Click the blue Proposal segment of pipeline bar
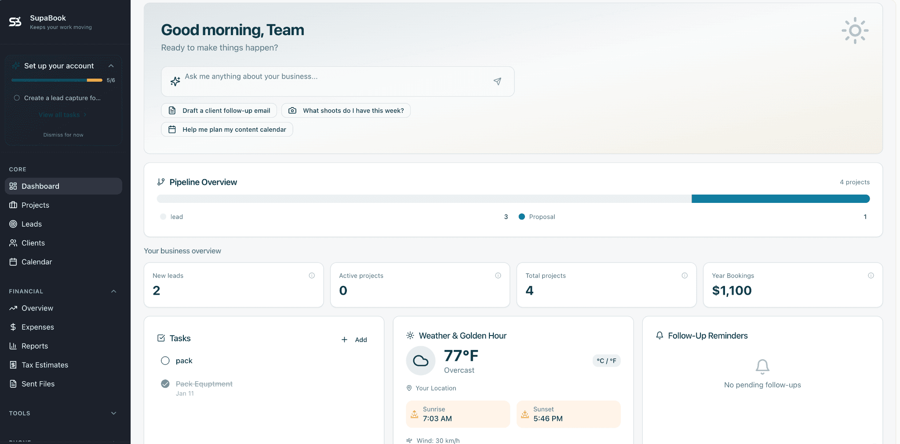Viewport: 900px width, 444px height. pos(780,199)
